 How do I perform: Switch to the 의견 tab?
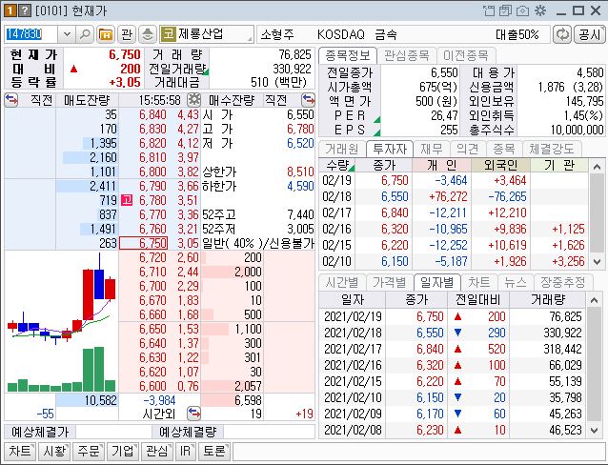pyautogui.click(x=468, y=149)
